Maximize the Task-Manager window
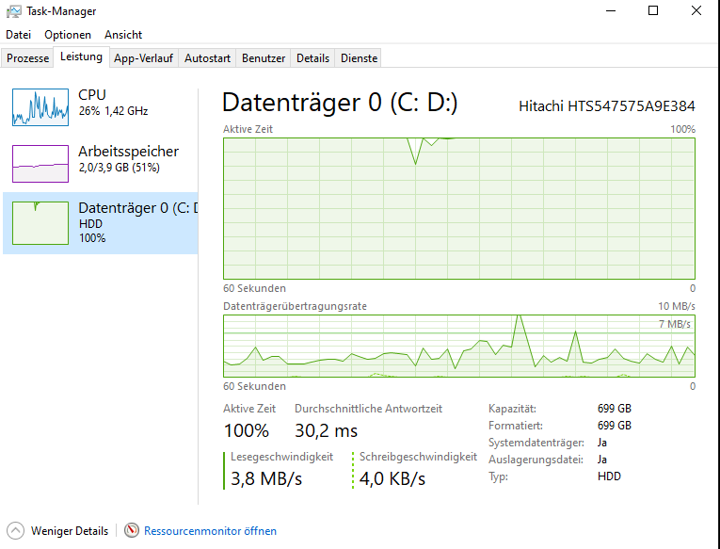Viewport: 720px width, 549px height. point(653,10)
